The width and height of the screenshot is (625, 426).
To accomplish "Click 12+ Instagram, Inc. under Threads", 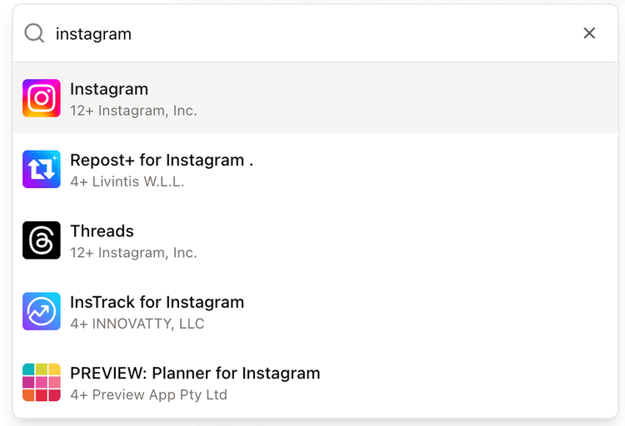I will pos(133,253).
